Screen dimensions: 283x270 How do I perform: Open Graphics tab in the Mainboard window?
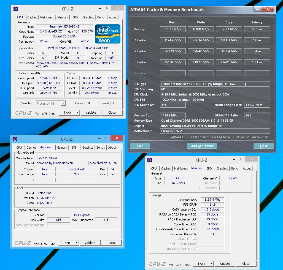88,148
